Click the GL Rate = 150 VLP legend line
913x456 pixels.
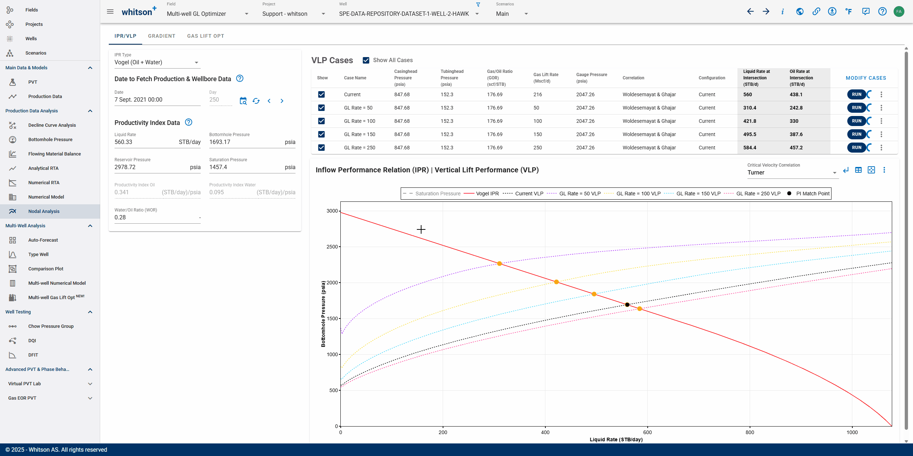tap(692, 194)
